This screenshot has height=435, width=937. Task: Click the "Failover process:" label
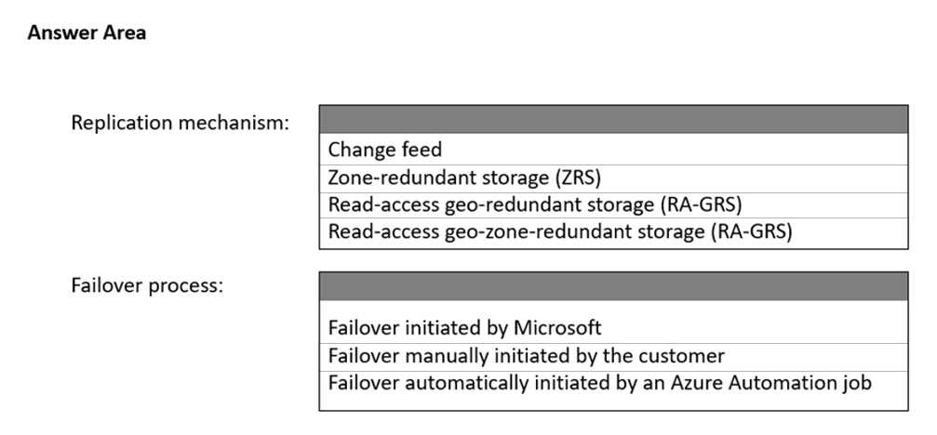147,285
